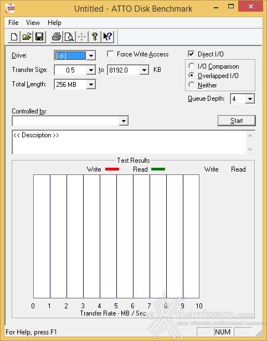Click the Description scrollbar up arrow
Screen dimensions: 267x341
point(250,136)
